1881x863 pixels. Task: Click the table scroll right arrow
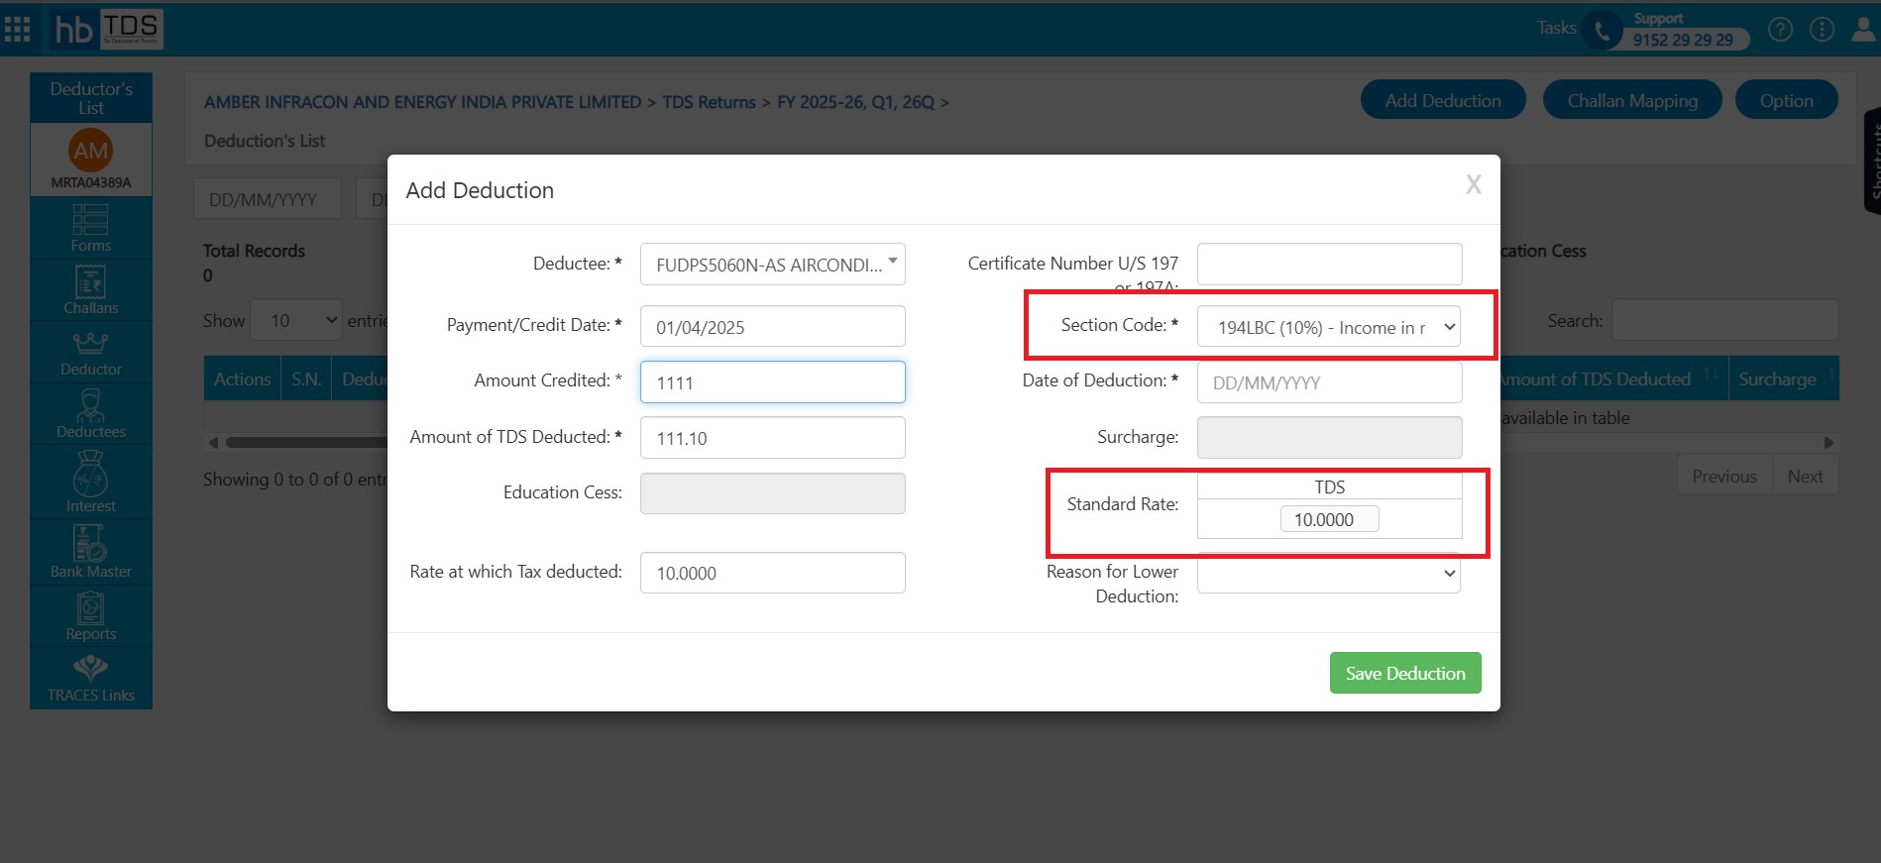(1829, 443)
